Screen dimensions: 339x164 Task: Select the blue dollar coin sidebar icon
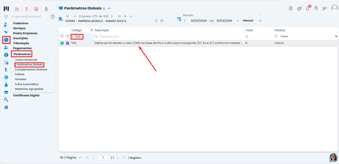[6, 55]
